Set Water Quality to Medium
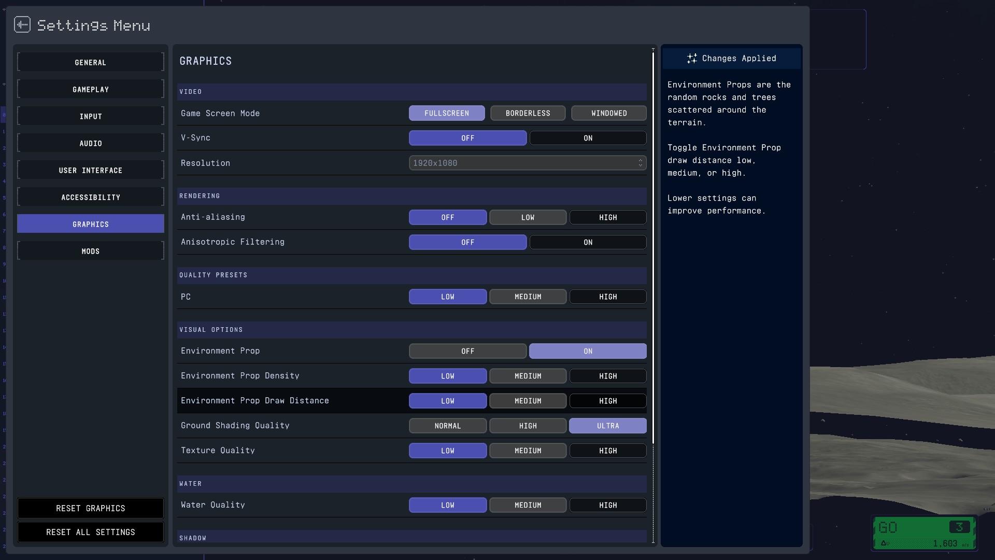The image size is (995, 560). 528,505
